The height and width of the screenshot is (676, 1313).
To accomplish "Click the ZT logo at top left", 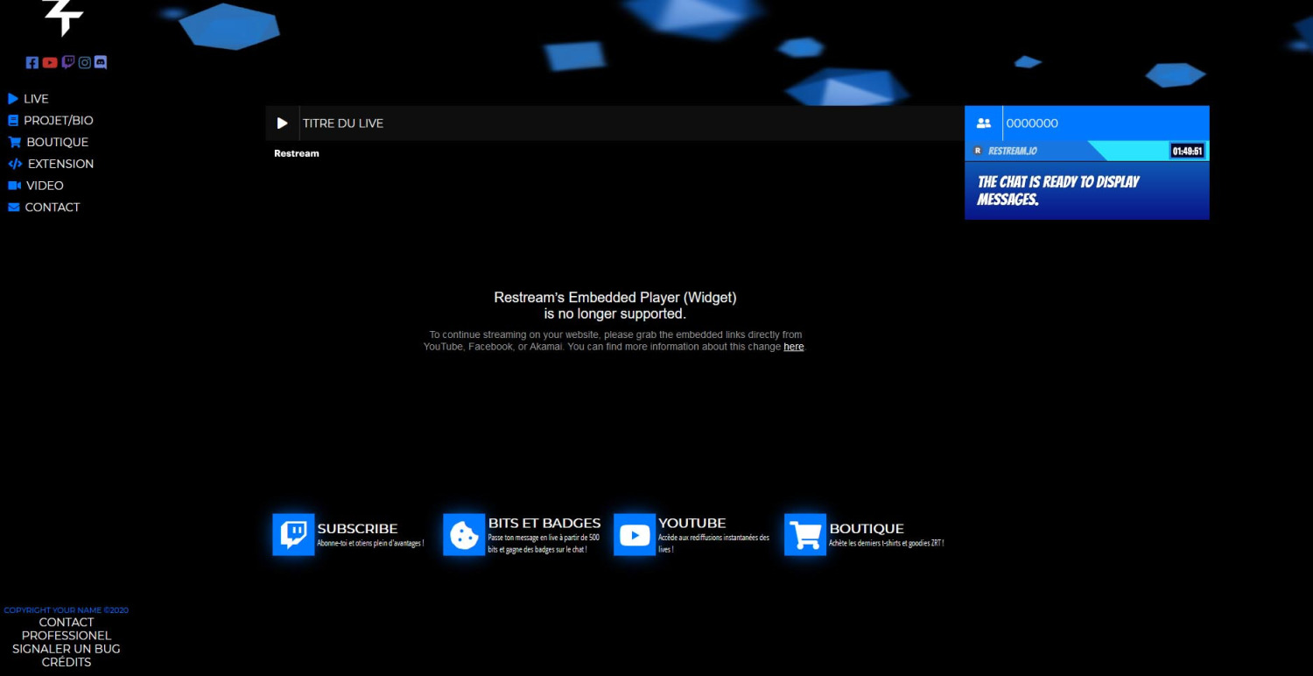I will point(63,17).
